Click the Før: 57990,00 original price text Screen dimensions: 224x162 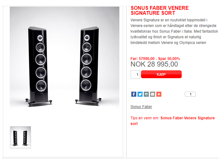(143, 59)
